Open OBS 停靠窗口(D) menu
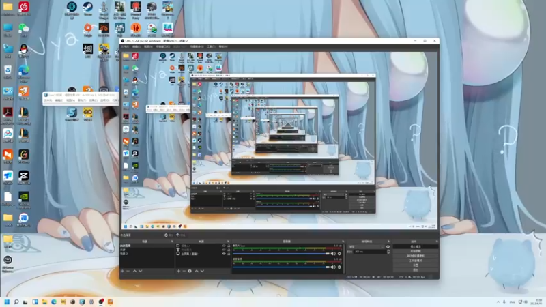This screenshot has height=307, width=546. (163, 46)
